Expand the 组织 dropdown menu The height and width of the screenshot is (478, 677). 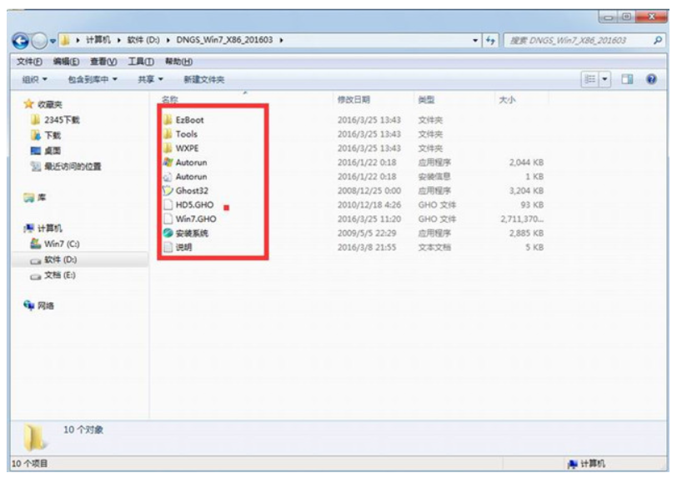pyautogui.click(x=34, y=79)
